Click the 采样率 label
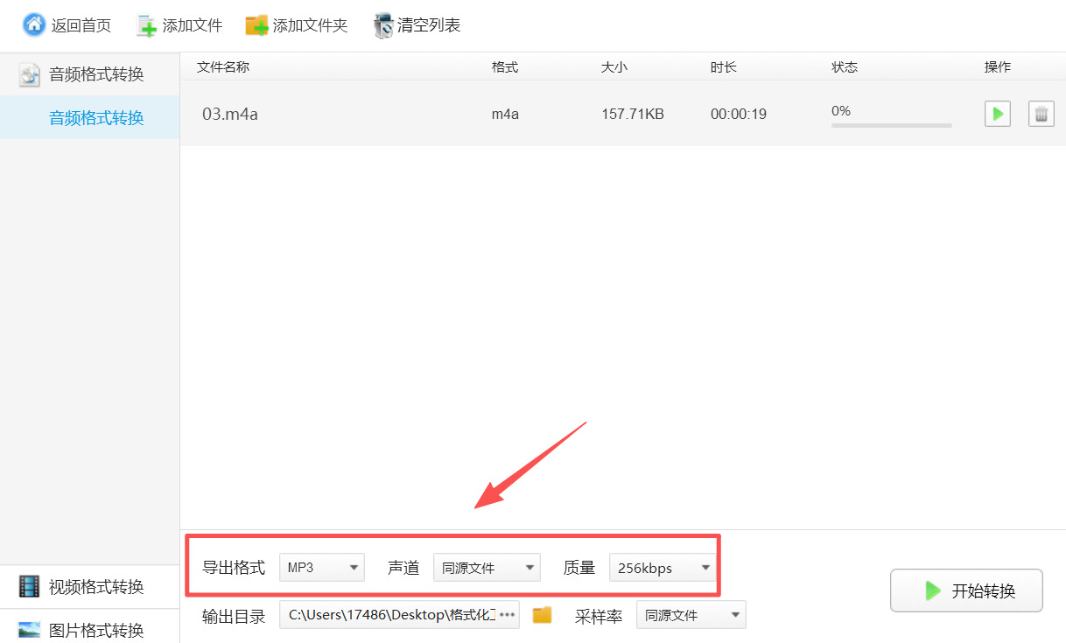Viewport: 1066px width, 643px height. tap(599, 616)
